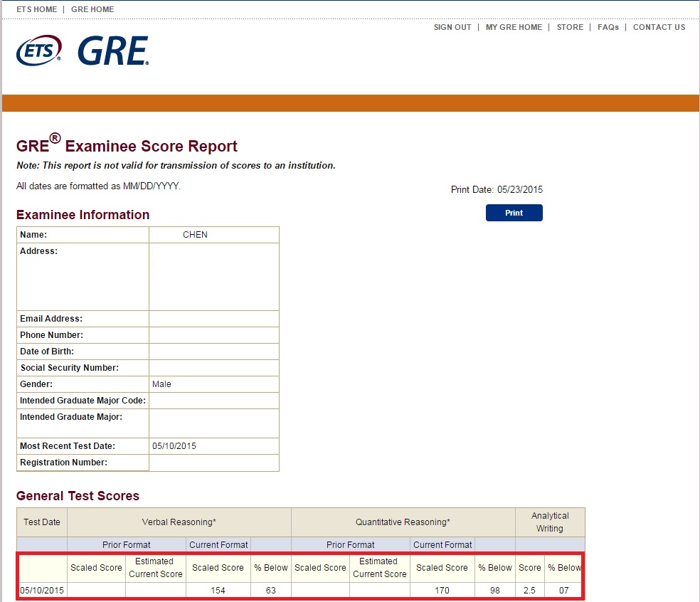Open the ETS HOME link

click(x=36, y=9)
